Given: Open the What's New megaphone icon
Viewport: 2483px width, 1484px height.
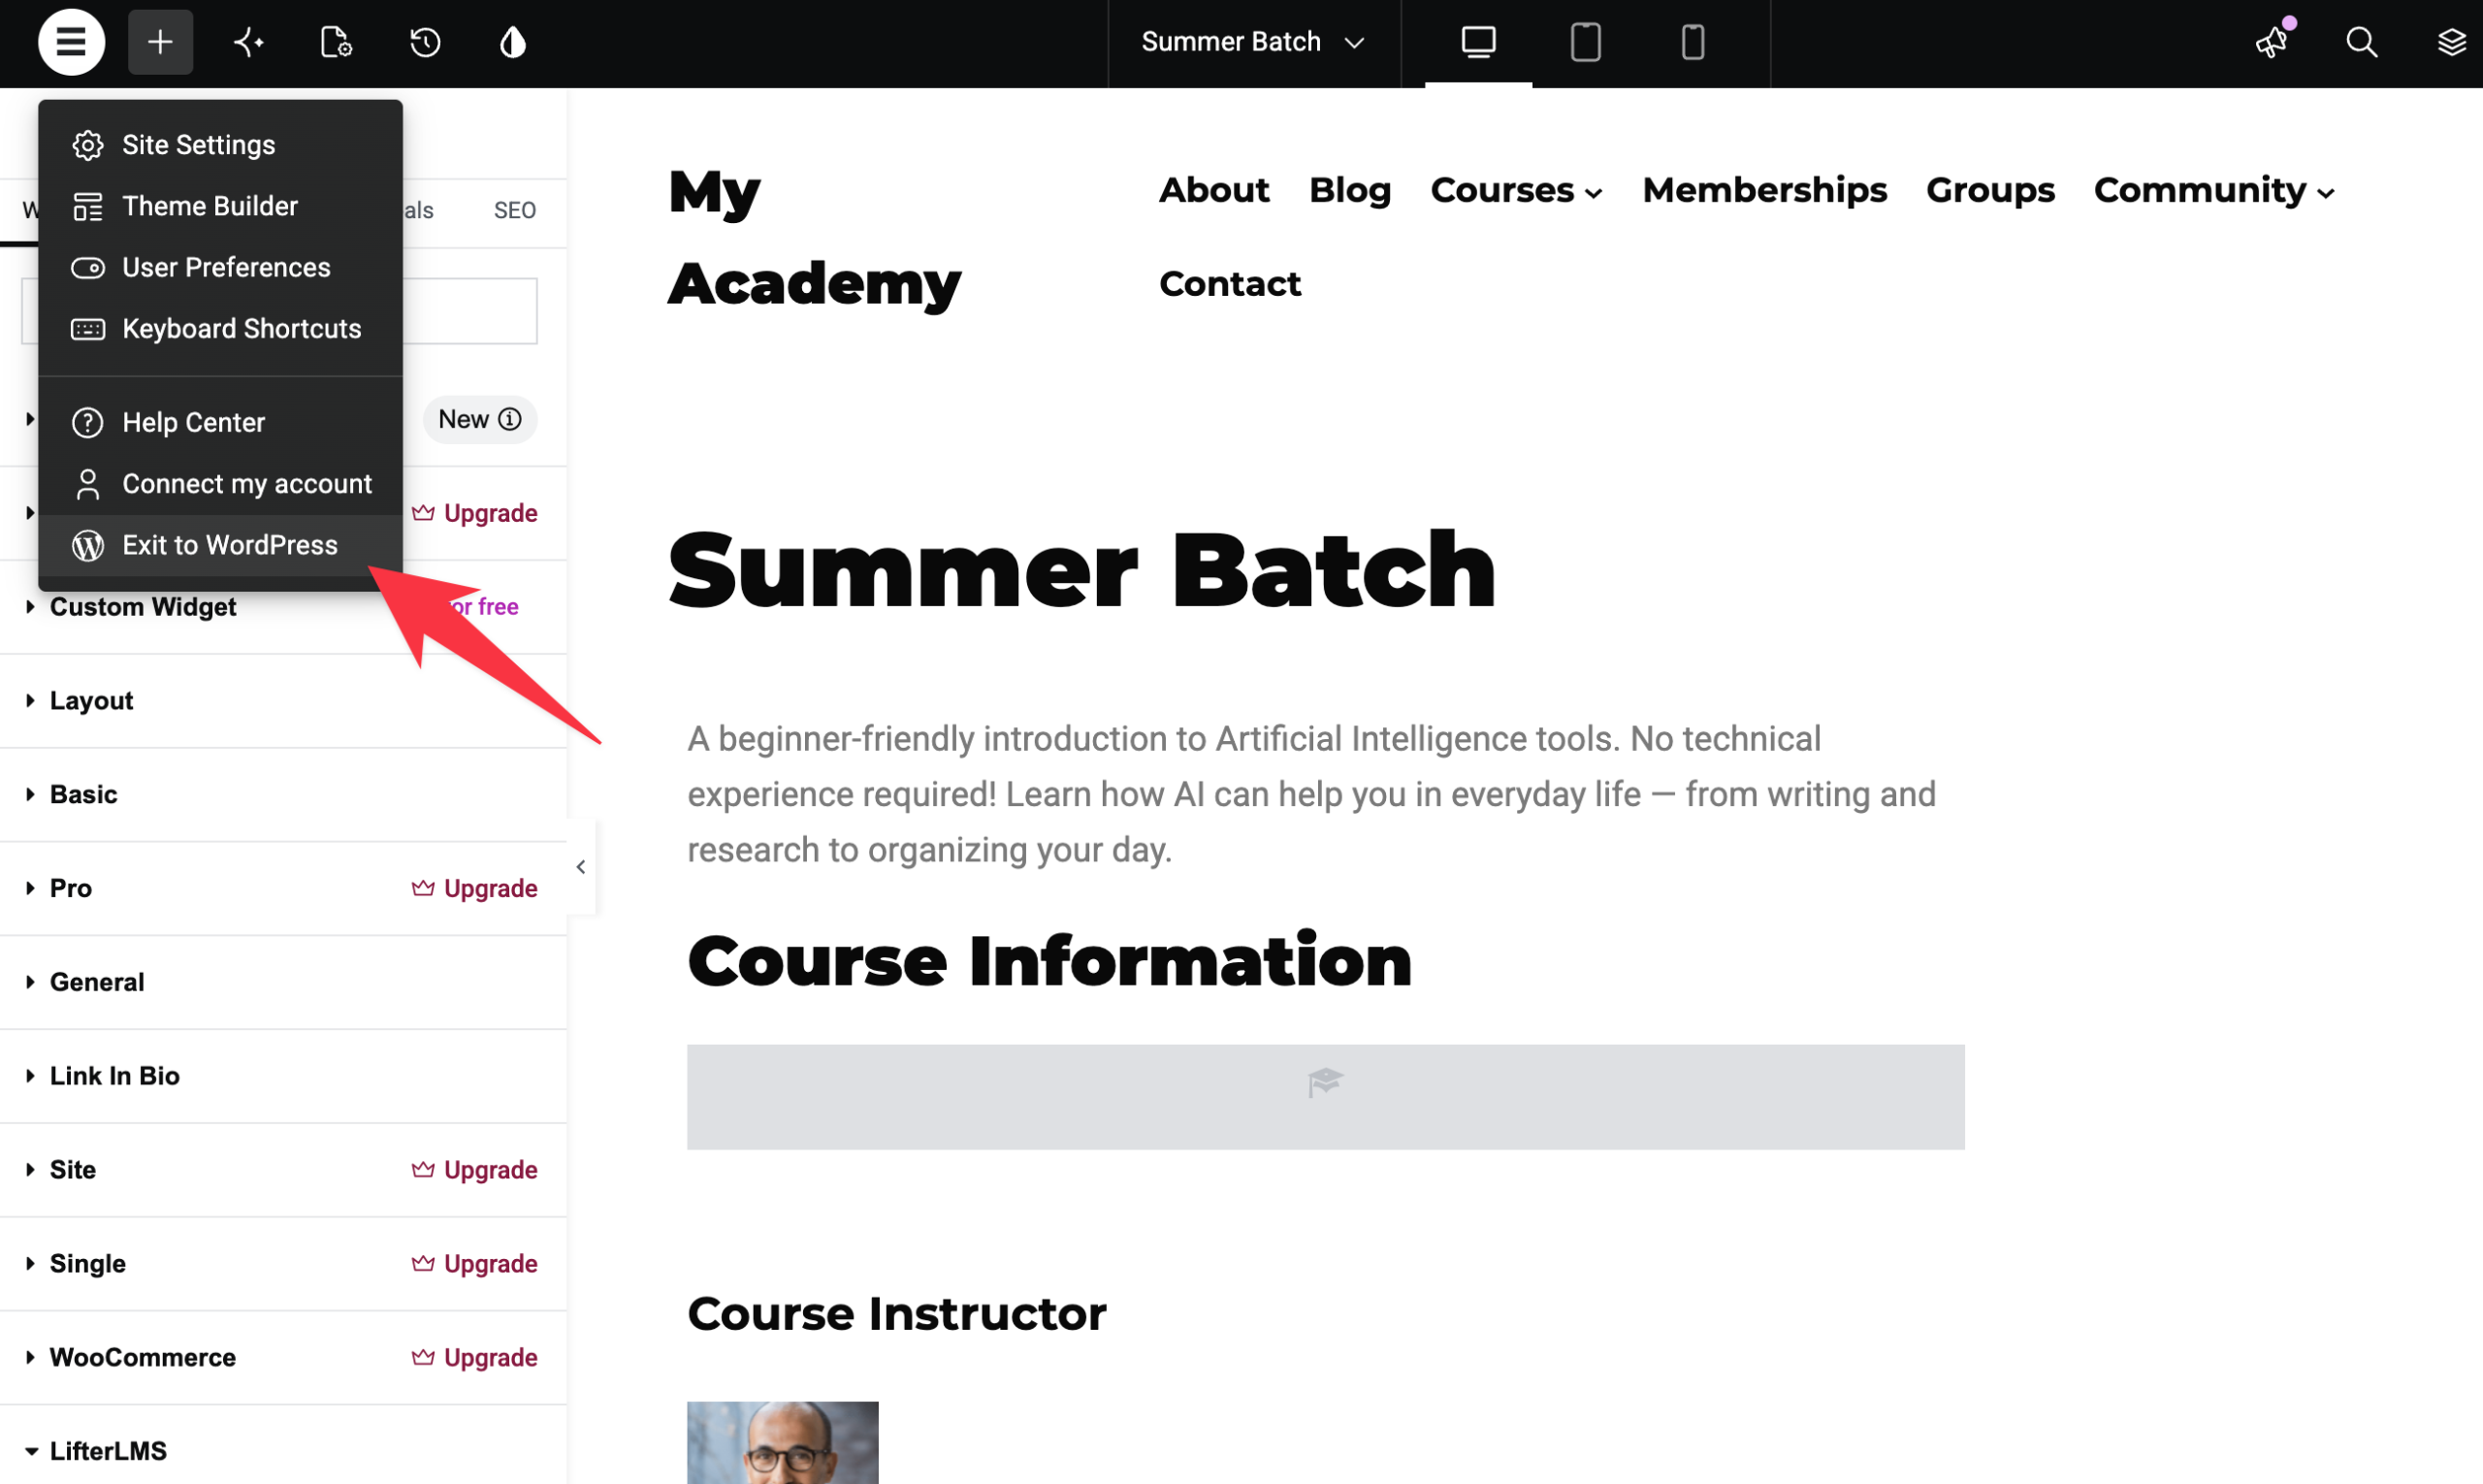Looking at the screenshot, I should click(x=2273, y=41).
